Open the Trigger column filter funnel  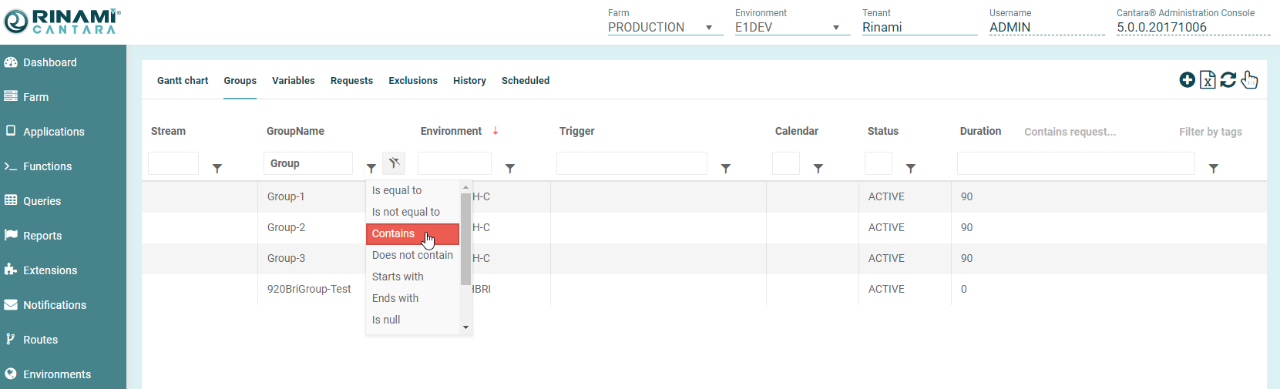[x=726, y=169]
